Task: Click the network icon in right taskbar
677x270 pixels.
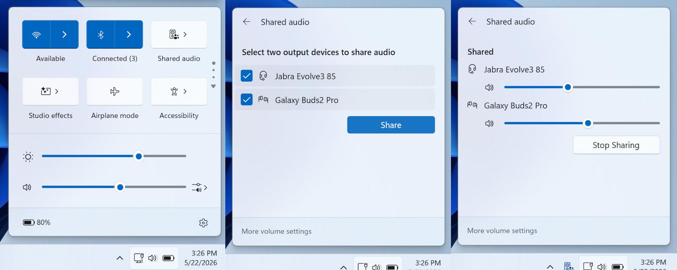Action: click(588, 266)
